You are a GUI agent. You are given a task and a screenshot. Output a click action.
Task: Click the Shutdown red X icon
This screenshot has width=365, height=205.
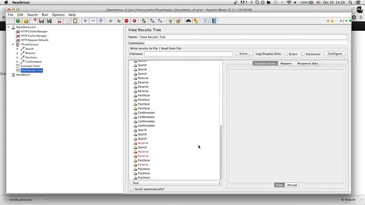135,21
